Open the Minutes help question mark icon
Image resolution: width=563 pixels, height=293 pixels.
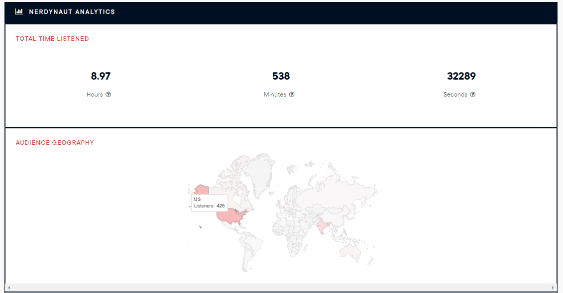(x=292, y=95)
